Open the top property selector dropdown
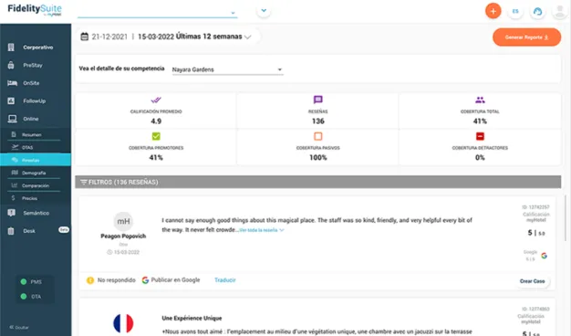Viewport: 571px width, 336px height. pos(157,13)
